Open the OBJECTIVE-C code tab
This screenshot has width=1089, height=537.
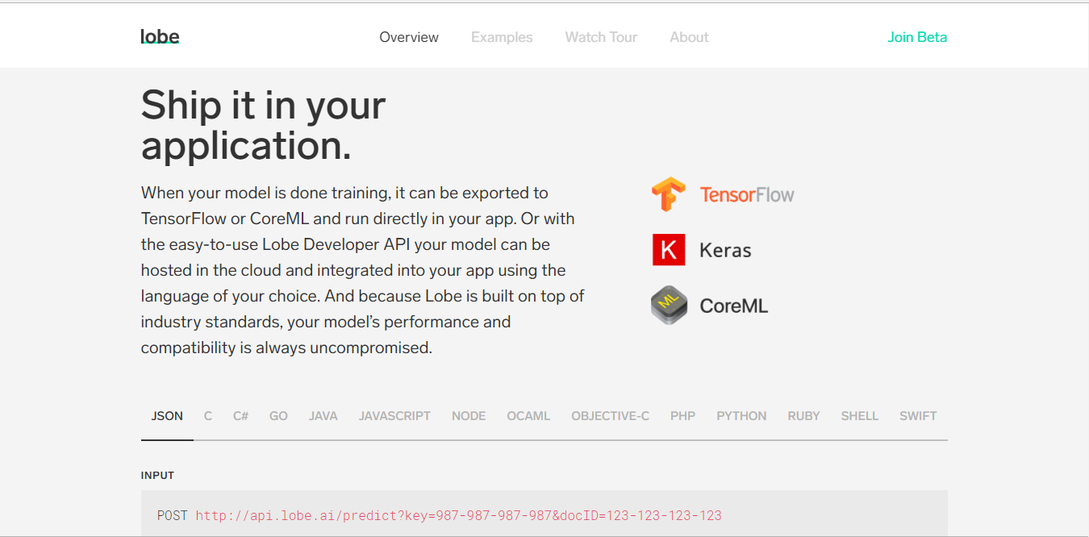click(611, 416)
